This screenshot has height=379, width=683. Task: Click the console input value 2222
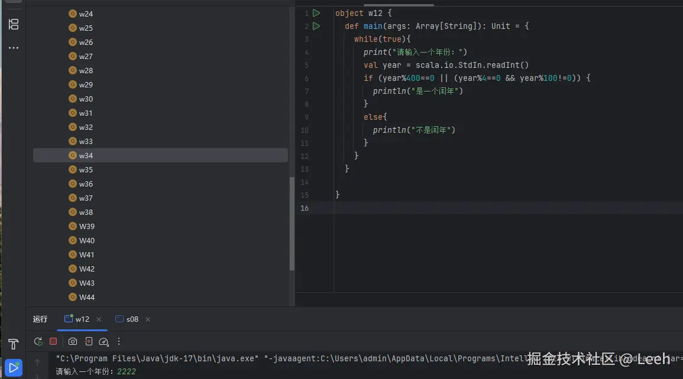point(127,371)
